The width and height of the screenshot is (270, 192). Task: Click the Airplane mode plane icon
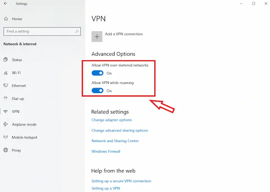pyautogui.click(x=6, y=124)
